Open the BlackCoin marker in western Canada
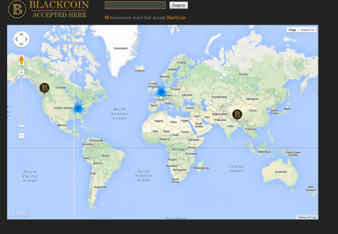The width and height of the screenshot is (338, 234). (44, 88)
